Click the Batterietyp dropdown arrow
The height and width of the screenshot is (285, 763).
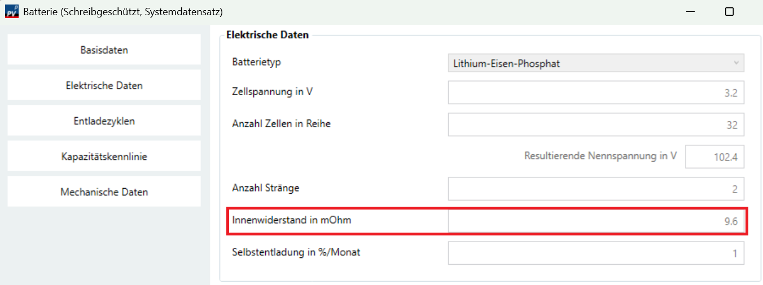point(736,63)
